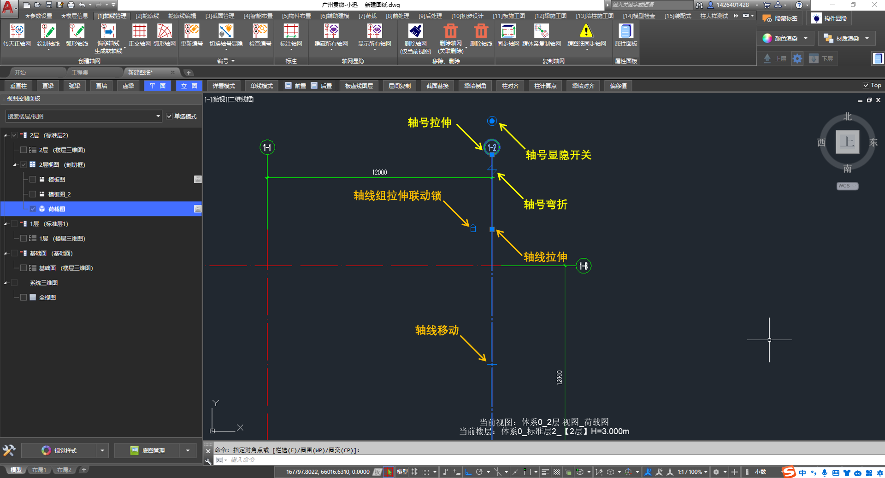The image size is (885, 478).
Task: Select the 正交轴网 orthogonal grid tool
Action: (139, 35)
